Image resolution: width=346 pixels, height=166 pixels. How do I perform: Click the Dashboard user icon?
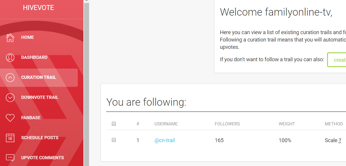coord(10,57)
